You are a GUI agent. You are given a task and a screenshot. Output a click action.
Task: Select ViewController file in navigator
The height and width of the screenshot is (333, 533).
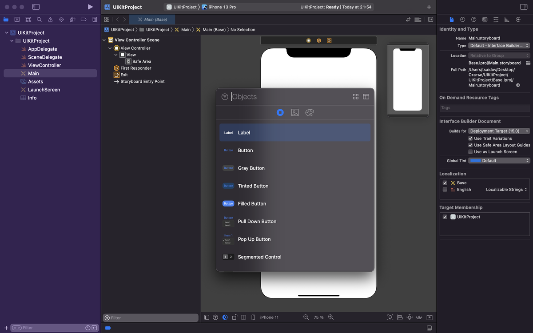pos(44,65)
